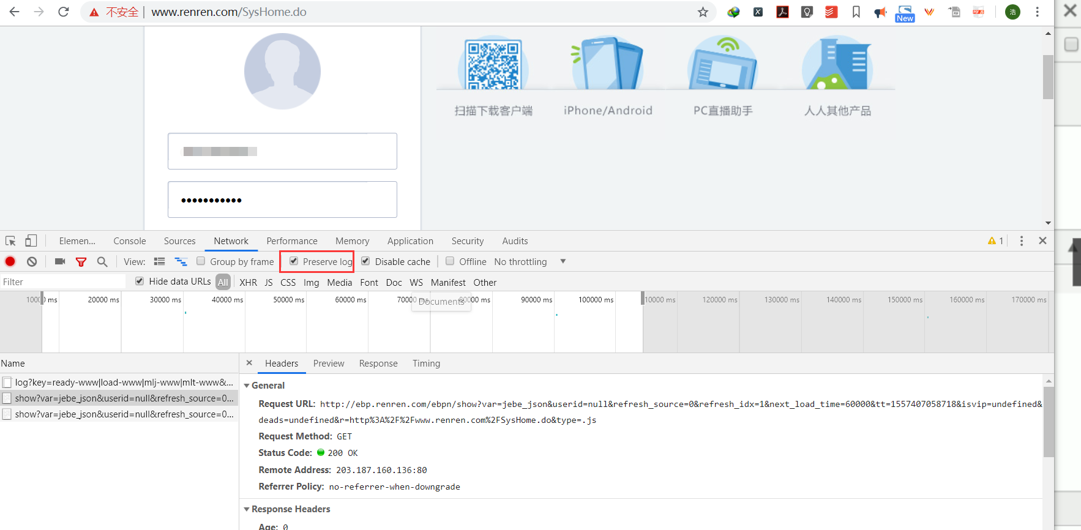Screen dimensions: 1081x530
Task: Filter requests by WS type
Action: point(416,283)
